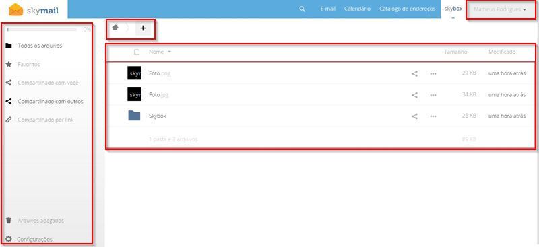The image size is (539, 247).
Task: Show Todos os arquivos
Action: point(40,46)
